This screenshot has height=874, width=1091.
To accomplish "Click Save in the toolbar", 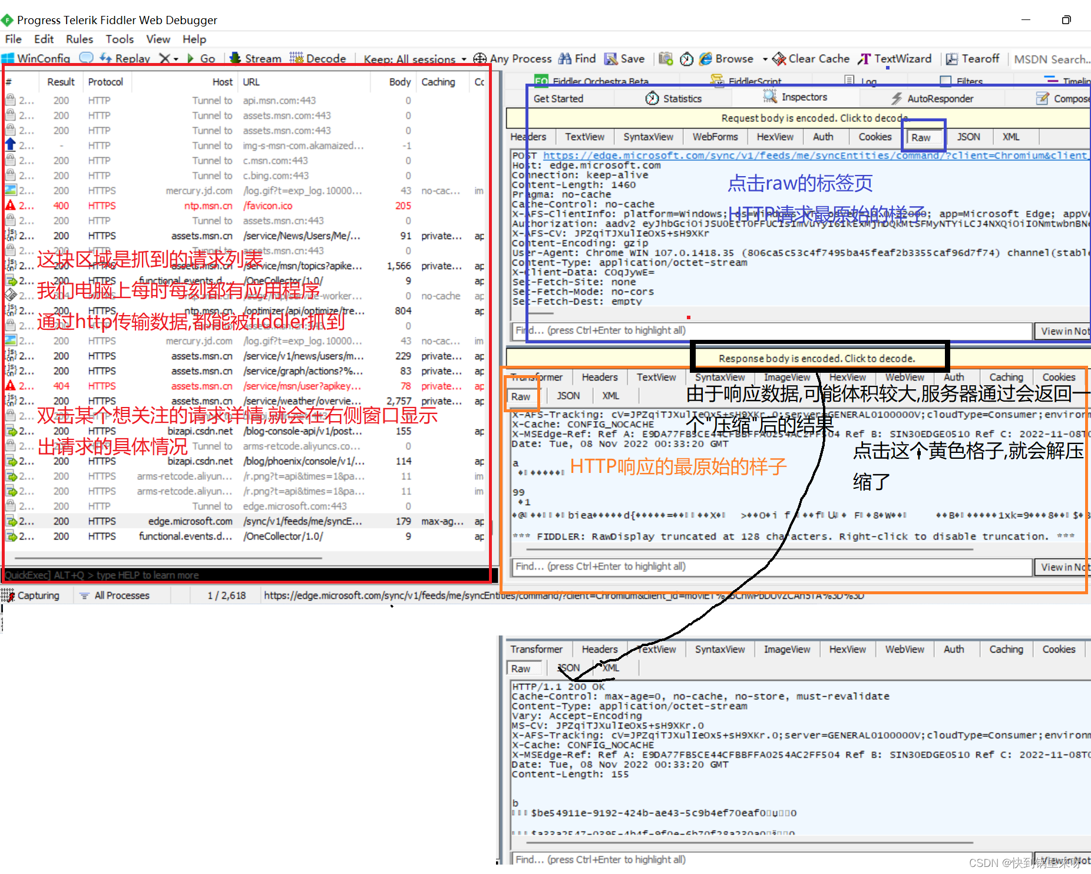I will [x=625, y=58].
